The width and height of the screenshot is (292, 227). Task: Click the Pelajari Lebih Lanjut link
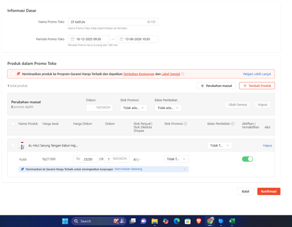(x=257, y=74)
